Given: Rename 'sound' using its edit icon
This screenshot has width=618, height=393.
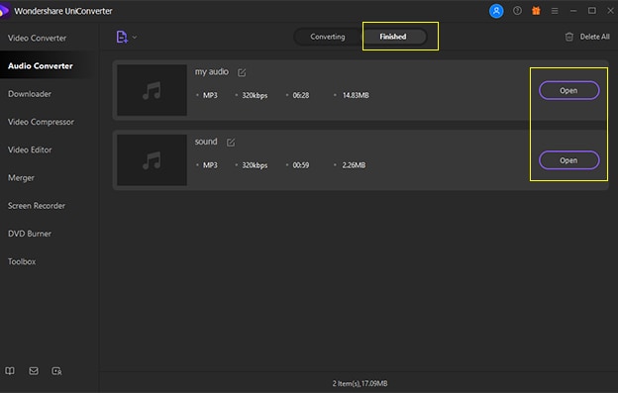Looking at the screenshot, I should pyautogui.click(x=231, y=143).
